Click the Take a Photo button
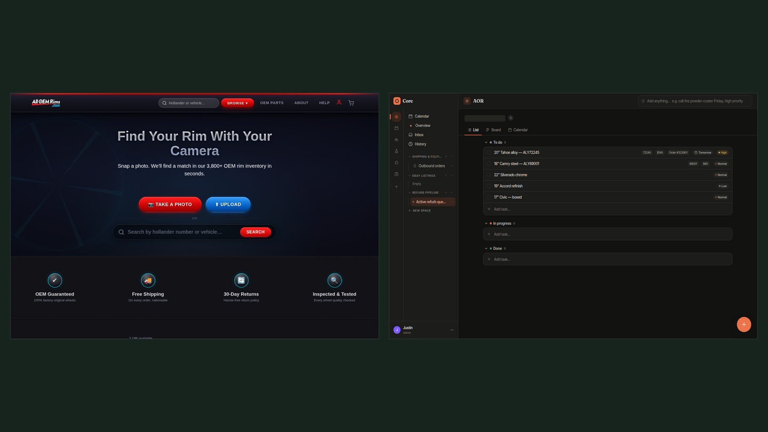 pos(170,204)
